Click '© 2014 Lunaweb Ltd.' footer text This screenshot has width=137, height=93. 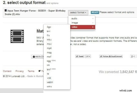tap(14, 76)
